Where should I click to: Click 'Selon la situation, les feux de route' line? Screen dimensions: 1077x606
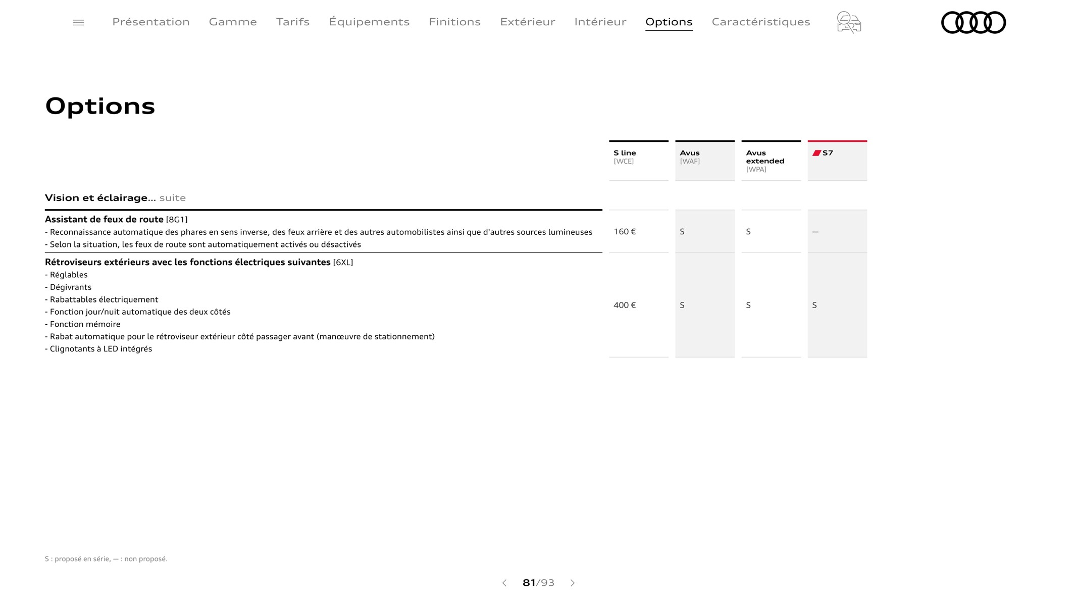click(203, 244)
